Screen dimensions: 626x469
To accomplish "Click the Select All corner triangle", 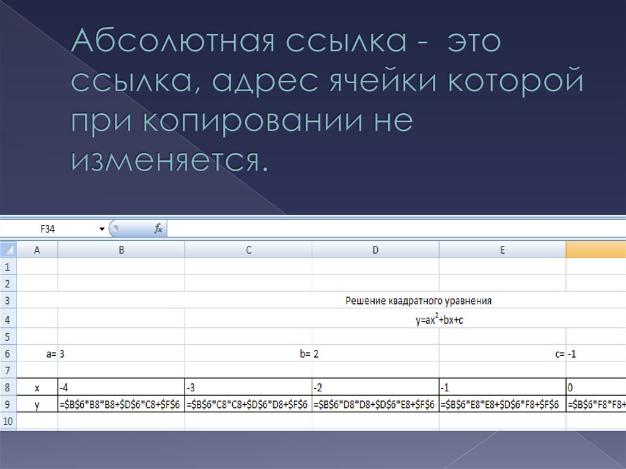I will (x=9, y=250).
